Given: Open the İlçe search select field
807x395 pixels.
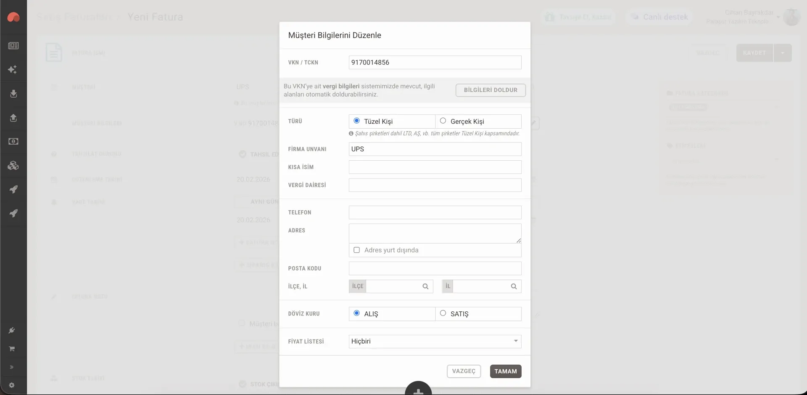Looking at the screenshot, I should click(391, 286).
